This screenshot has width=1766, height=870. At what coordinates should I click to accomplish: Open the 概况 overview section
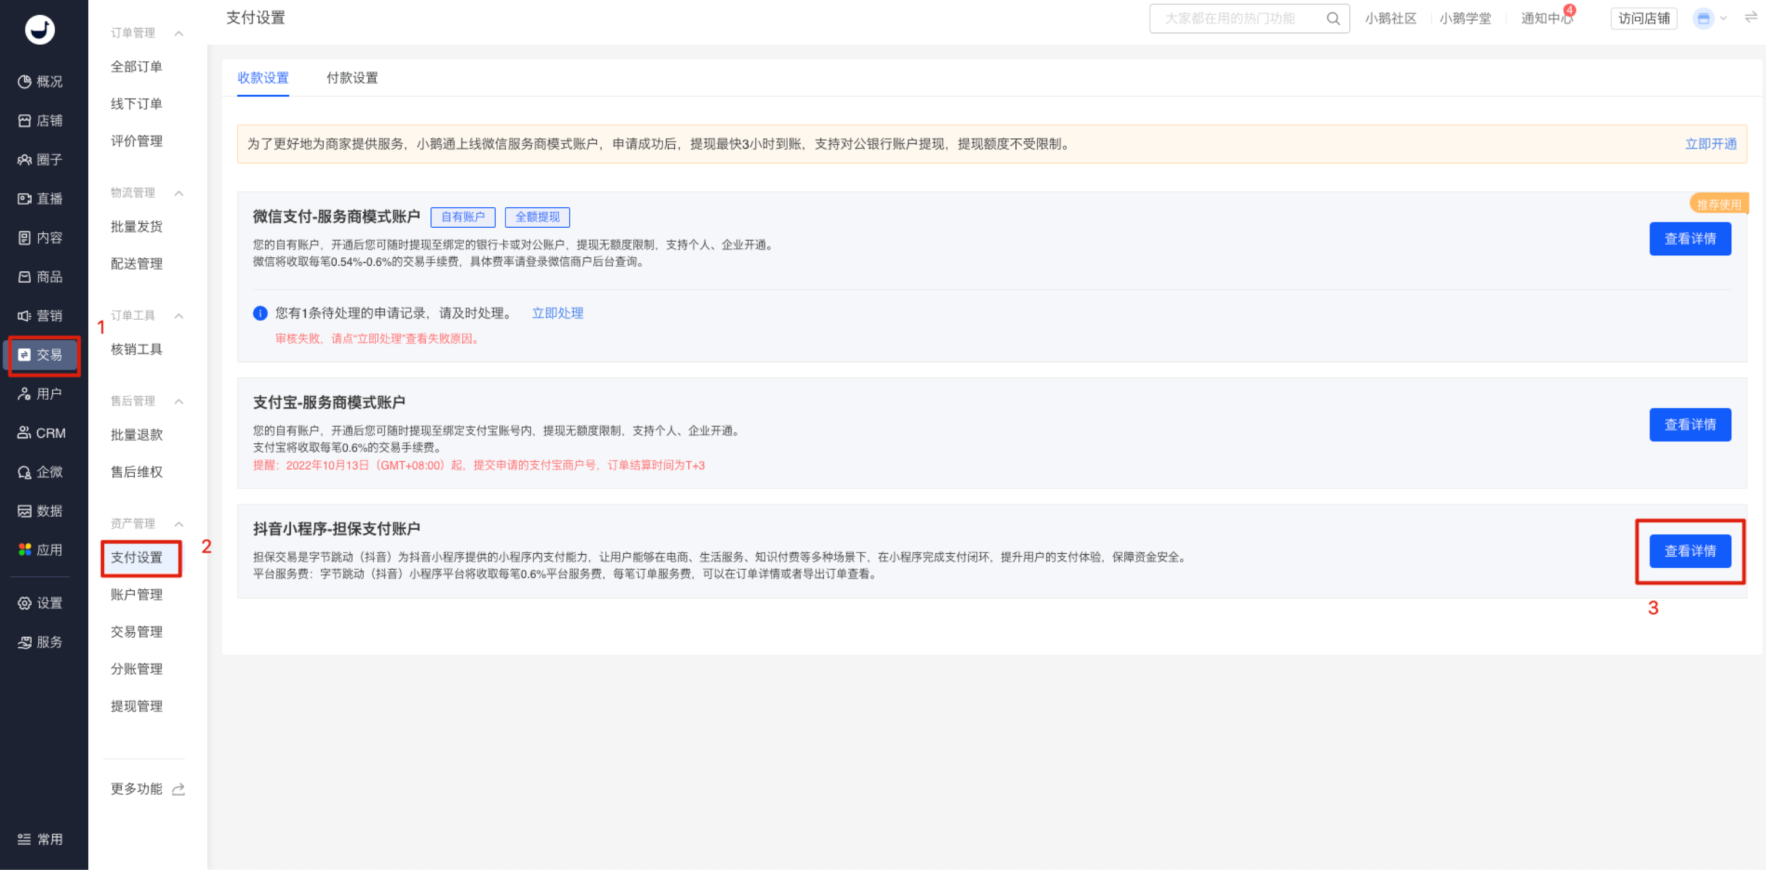40,82
